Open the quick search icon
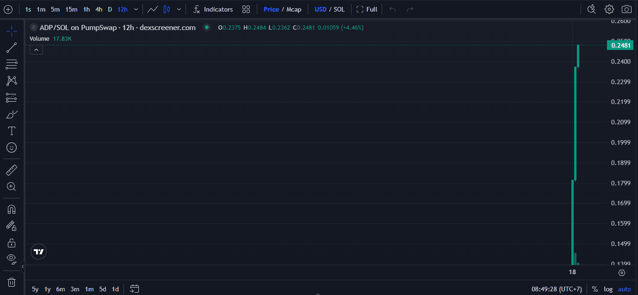The height and width of the screenshot is (295, 638). pyautogui.click(x=591, y=9)
